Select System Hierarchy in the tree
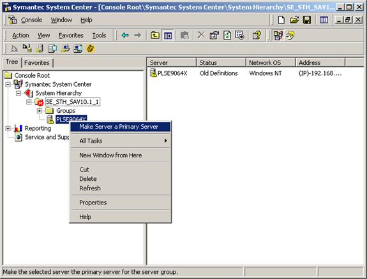 (x=59, y=93)
